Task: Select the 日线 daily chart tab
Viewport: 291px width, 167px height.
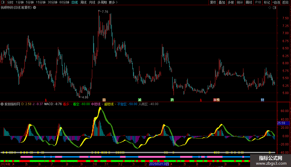Action: click(x=75, y=2)
